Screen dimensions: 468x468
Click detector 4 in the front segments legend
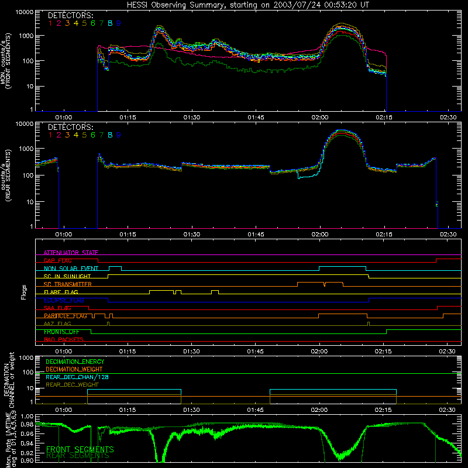(x=76, y=23)
